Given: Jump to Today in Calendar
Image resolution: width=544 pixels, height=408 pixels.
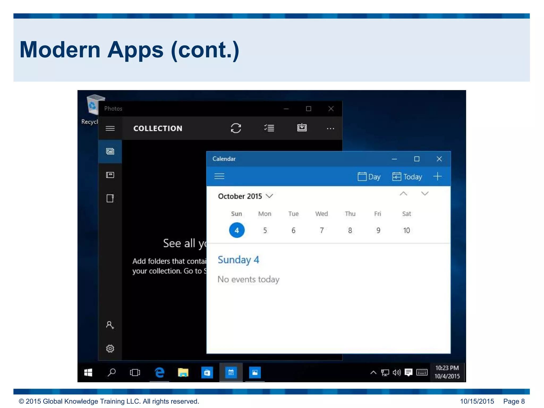Looking at the screenshot, I should [407, 177].
